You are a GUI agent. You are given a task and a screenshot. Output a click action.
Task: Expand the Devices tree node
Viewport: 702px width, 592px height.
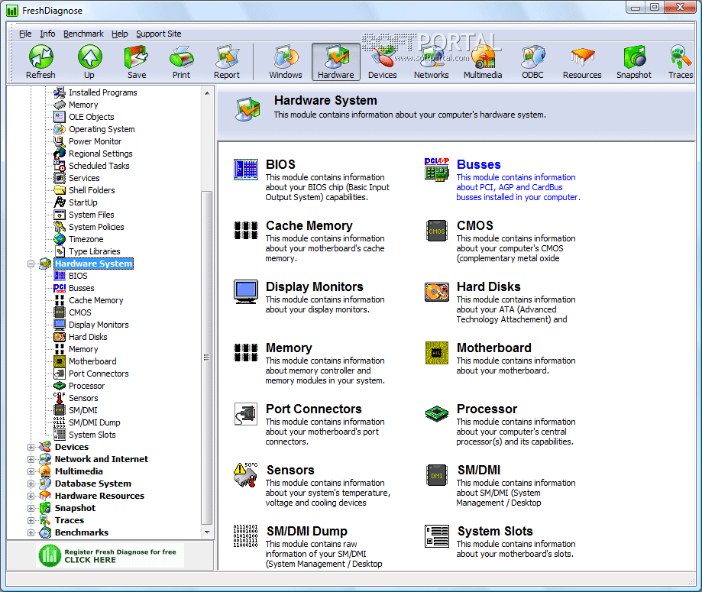click(x=31, y=447)
